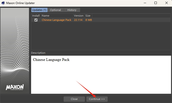Maximize the Maxon Online Updater window

[156, 3]
